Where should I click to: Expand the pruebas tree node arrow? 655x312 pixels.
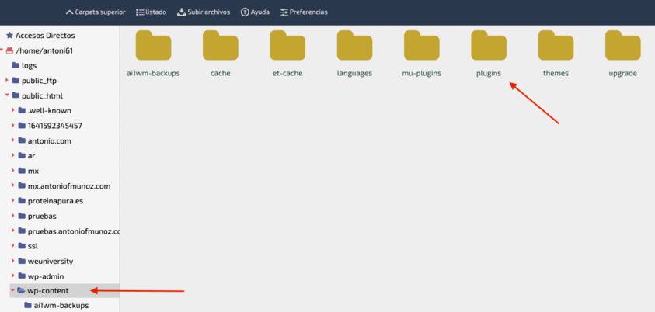click(x=12, y=216)
